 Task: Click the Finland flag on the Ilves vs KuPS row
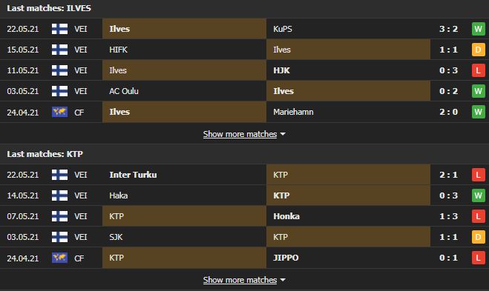[x=59, y=29]
